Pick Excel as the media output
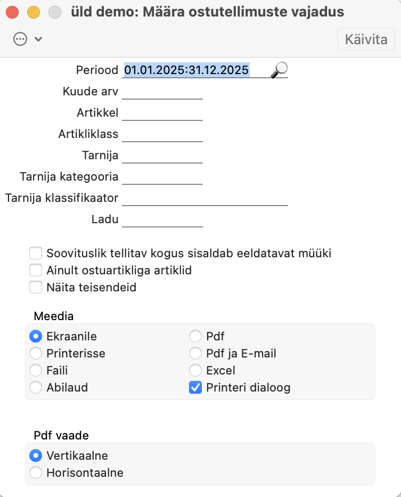Screen dimensions: 401x497 tap(195, 370)
